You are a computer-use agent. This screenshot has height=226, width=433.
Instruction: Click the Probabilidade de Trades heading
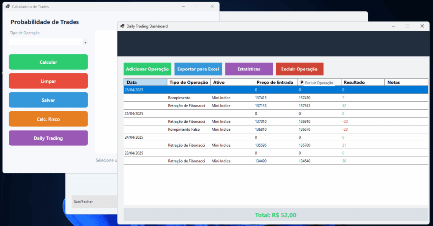[45, 22]
